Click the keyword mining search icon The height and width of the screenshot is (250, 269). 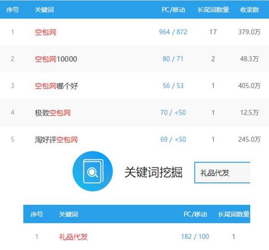(x=93, y=171)
